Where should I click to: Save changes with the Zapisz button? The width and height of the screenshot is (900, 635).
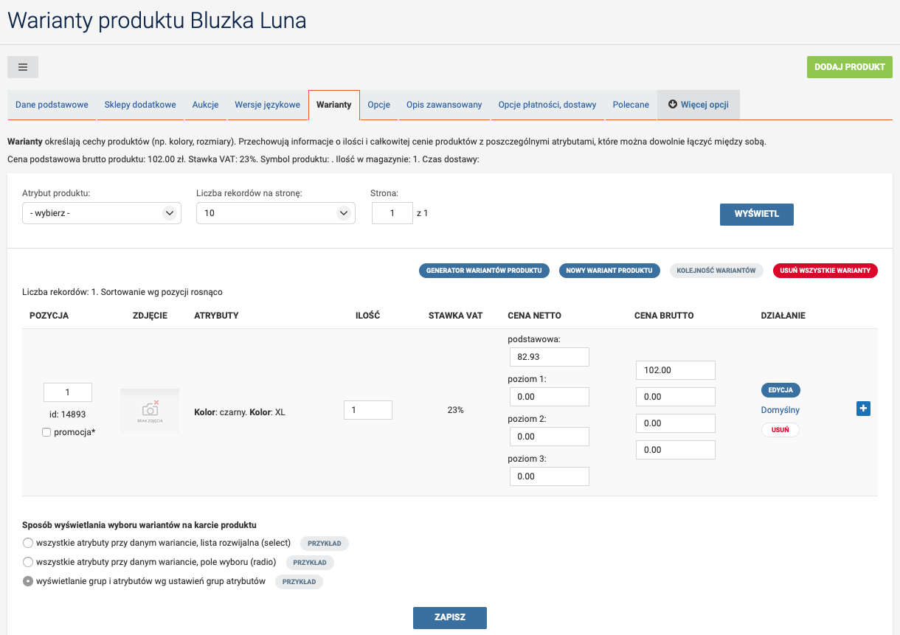pos(449,617)
